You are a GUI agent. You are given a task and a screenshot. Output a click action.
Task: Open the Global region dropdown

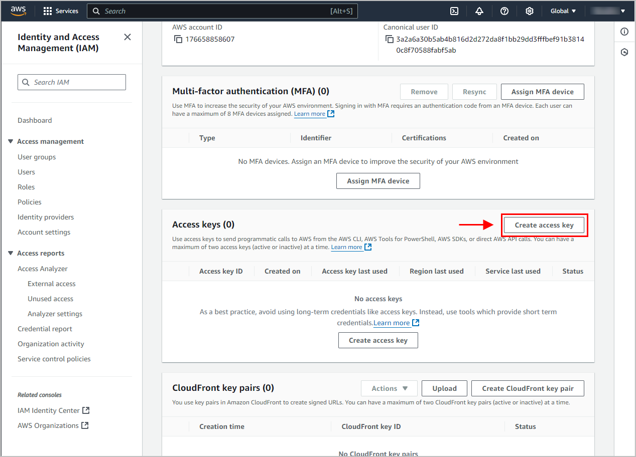click(563, 11)
